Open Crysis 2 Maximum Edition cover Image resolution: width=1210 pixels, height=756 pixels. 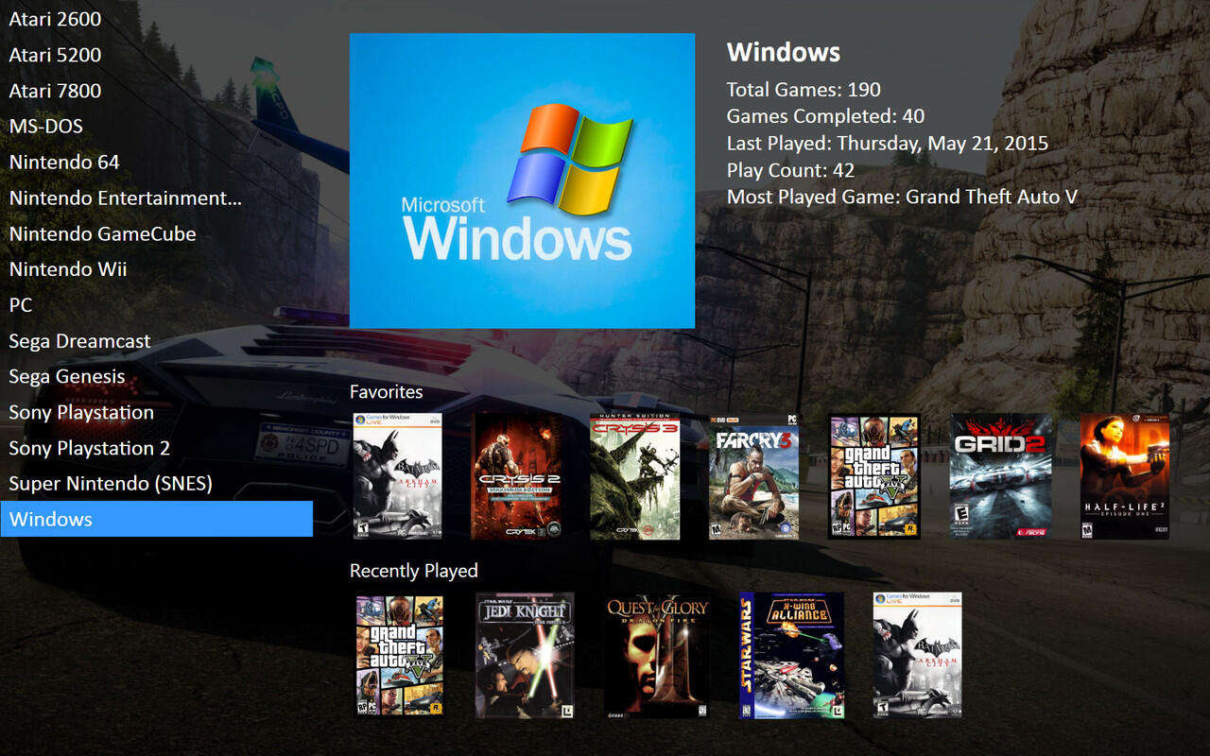[516, 476]
